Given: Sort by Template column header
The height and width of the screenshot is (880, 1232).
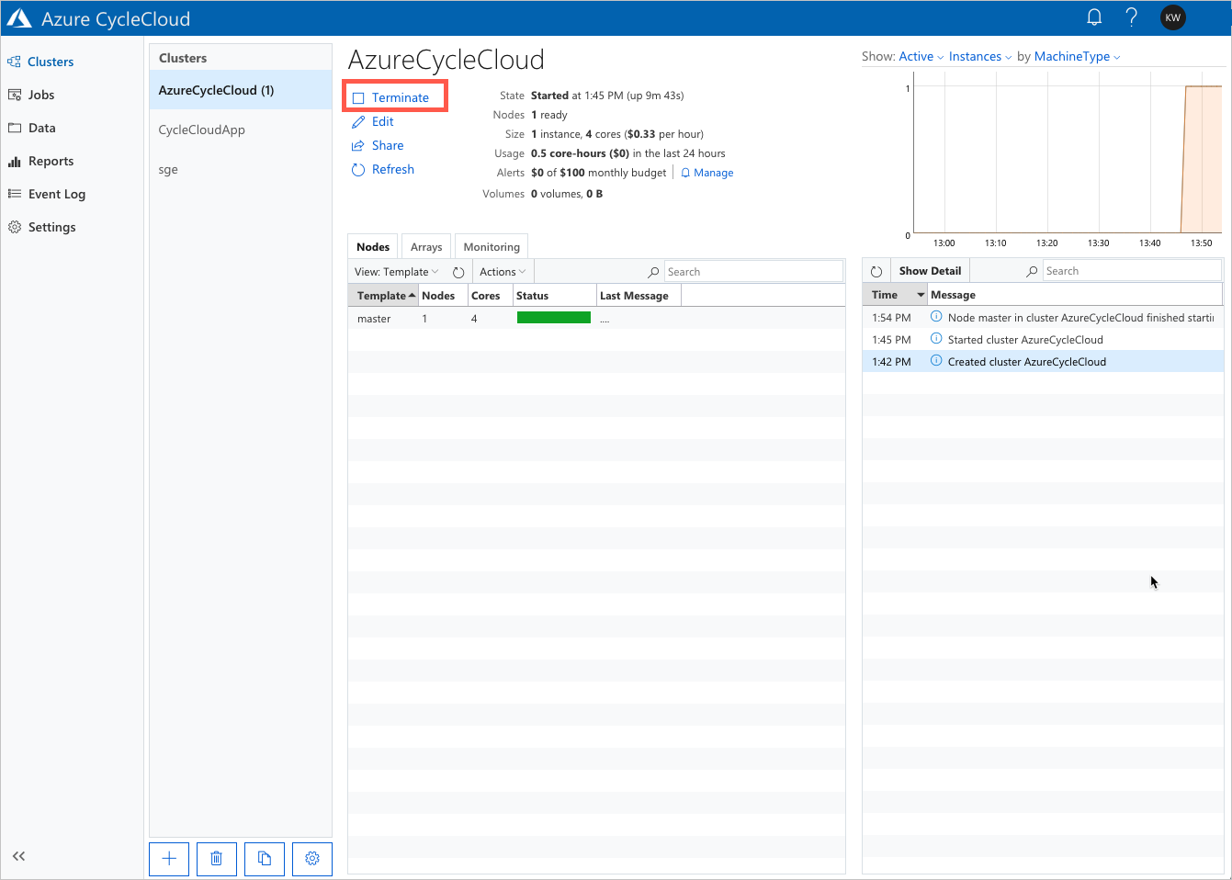Looking at the screenshot, I should pyautogui.click(x=382, y=296).
